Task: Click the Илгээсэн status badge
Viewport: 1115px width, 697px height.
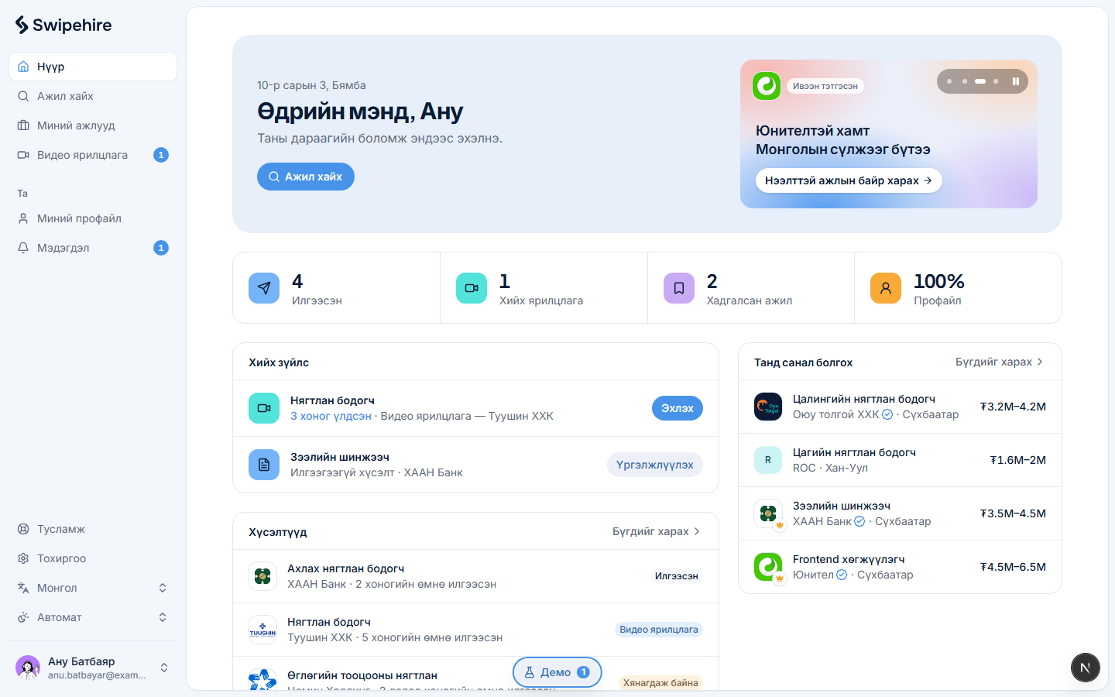Action: 677,576
